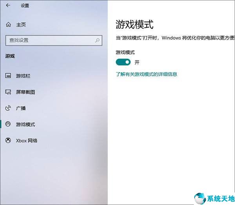Click the 开 status label
235x205 pixels.
tap(137, 62)
